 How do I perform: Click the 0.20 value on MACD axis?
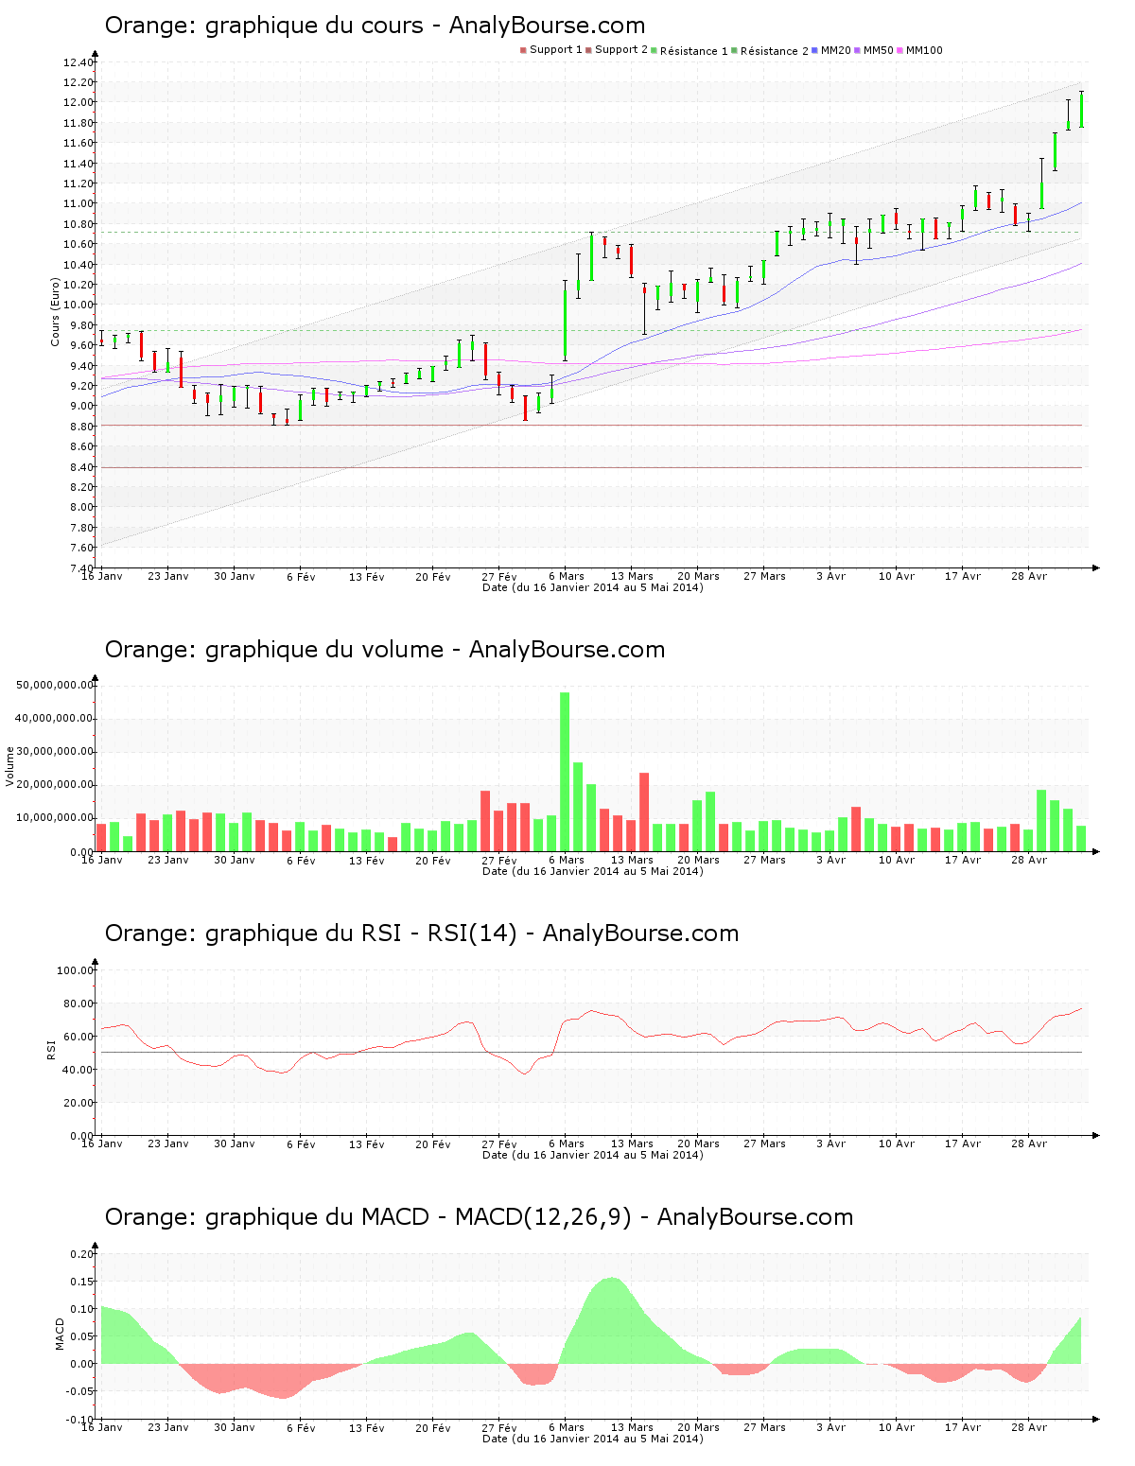click(x=82, y=1254)
